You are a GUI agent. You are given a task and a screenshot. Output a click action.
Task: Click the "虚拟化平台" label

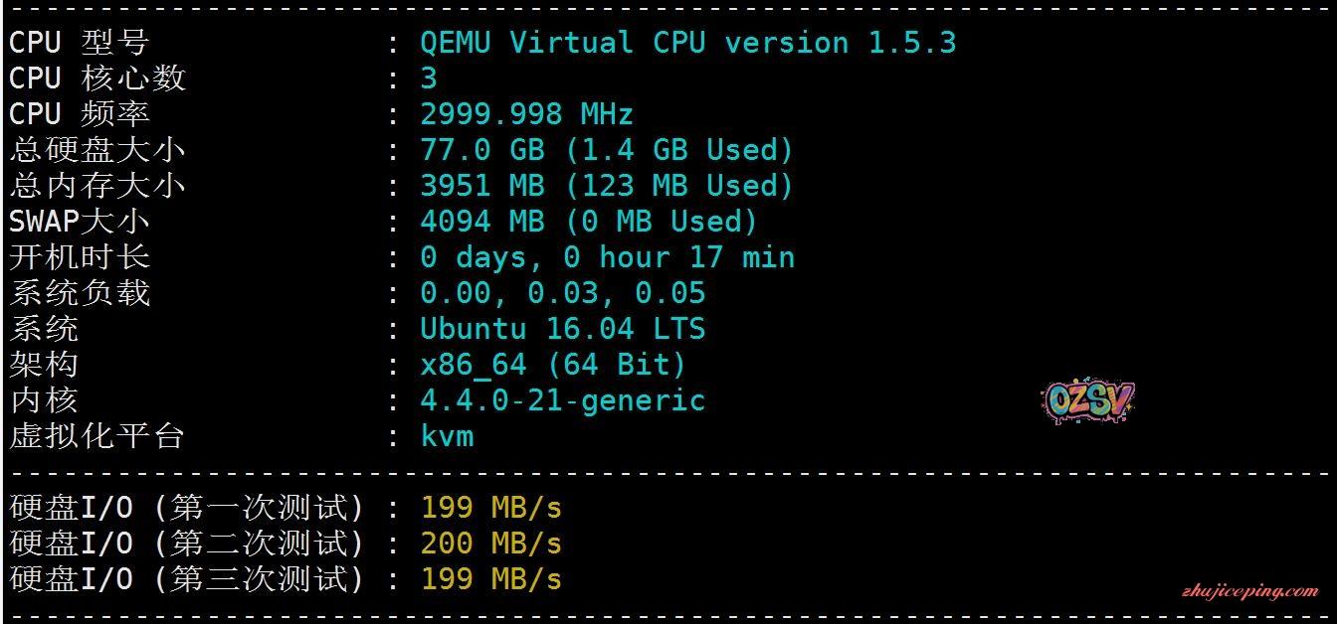coord(96,436)
